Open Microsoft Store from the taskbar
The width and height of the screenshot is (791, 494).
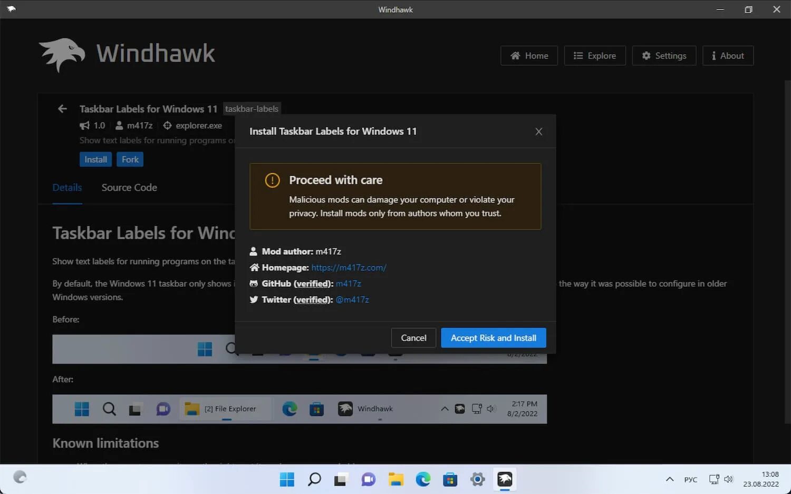pyautogui.click(x=450, y=479)
